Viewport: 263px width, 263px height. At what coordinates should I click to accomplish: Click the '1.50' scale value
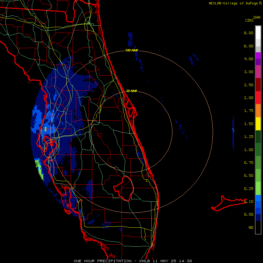249,124
